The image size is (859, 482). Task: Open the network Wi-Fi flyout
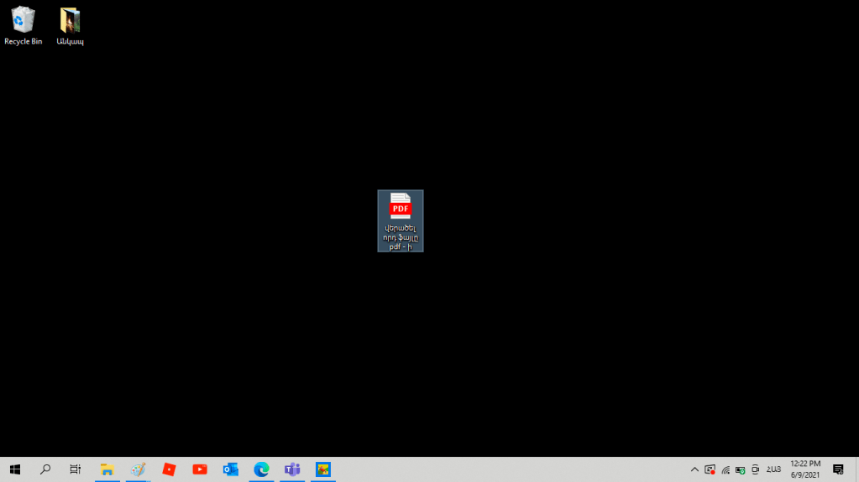pos(725,469)
